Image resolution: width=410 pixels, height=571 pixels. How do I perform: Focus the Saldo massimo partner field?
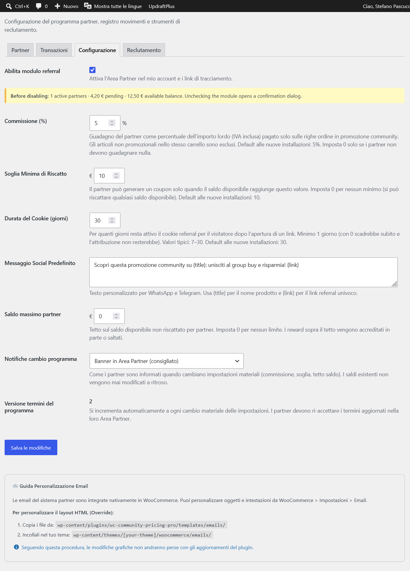pyautogui.click(x=109, y=316)
